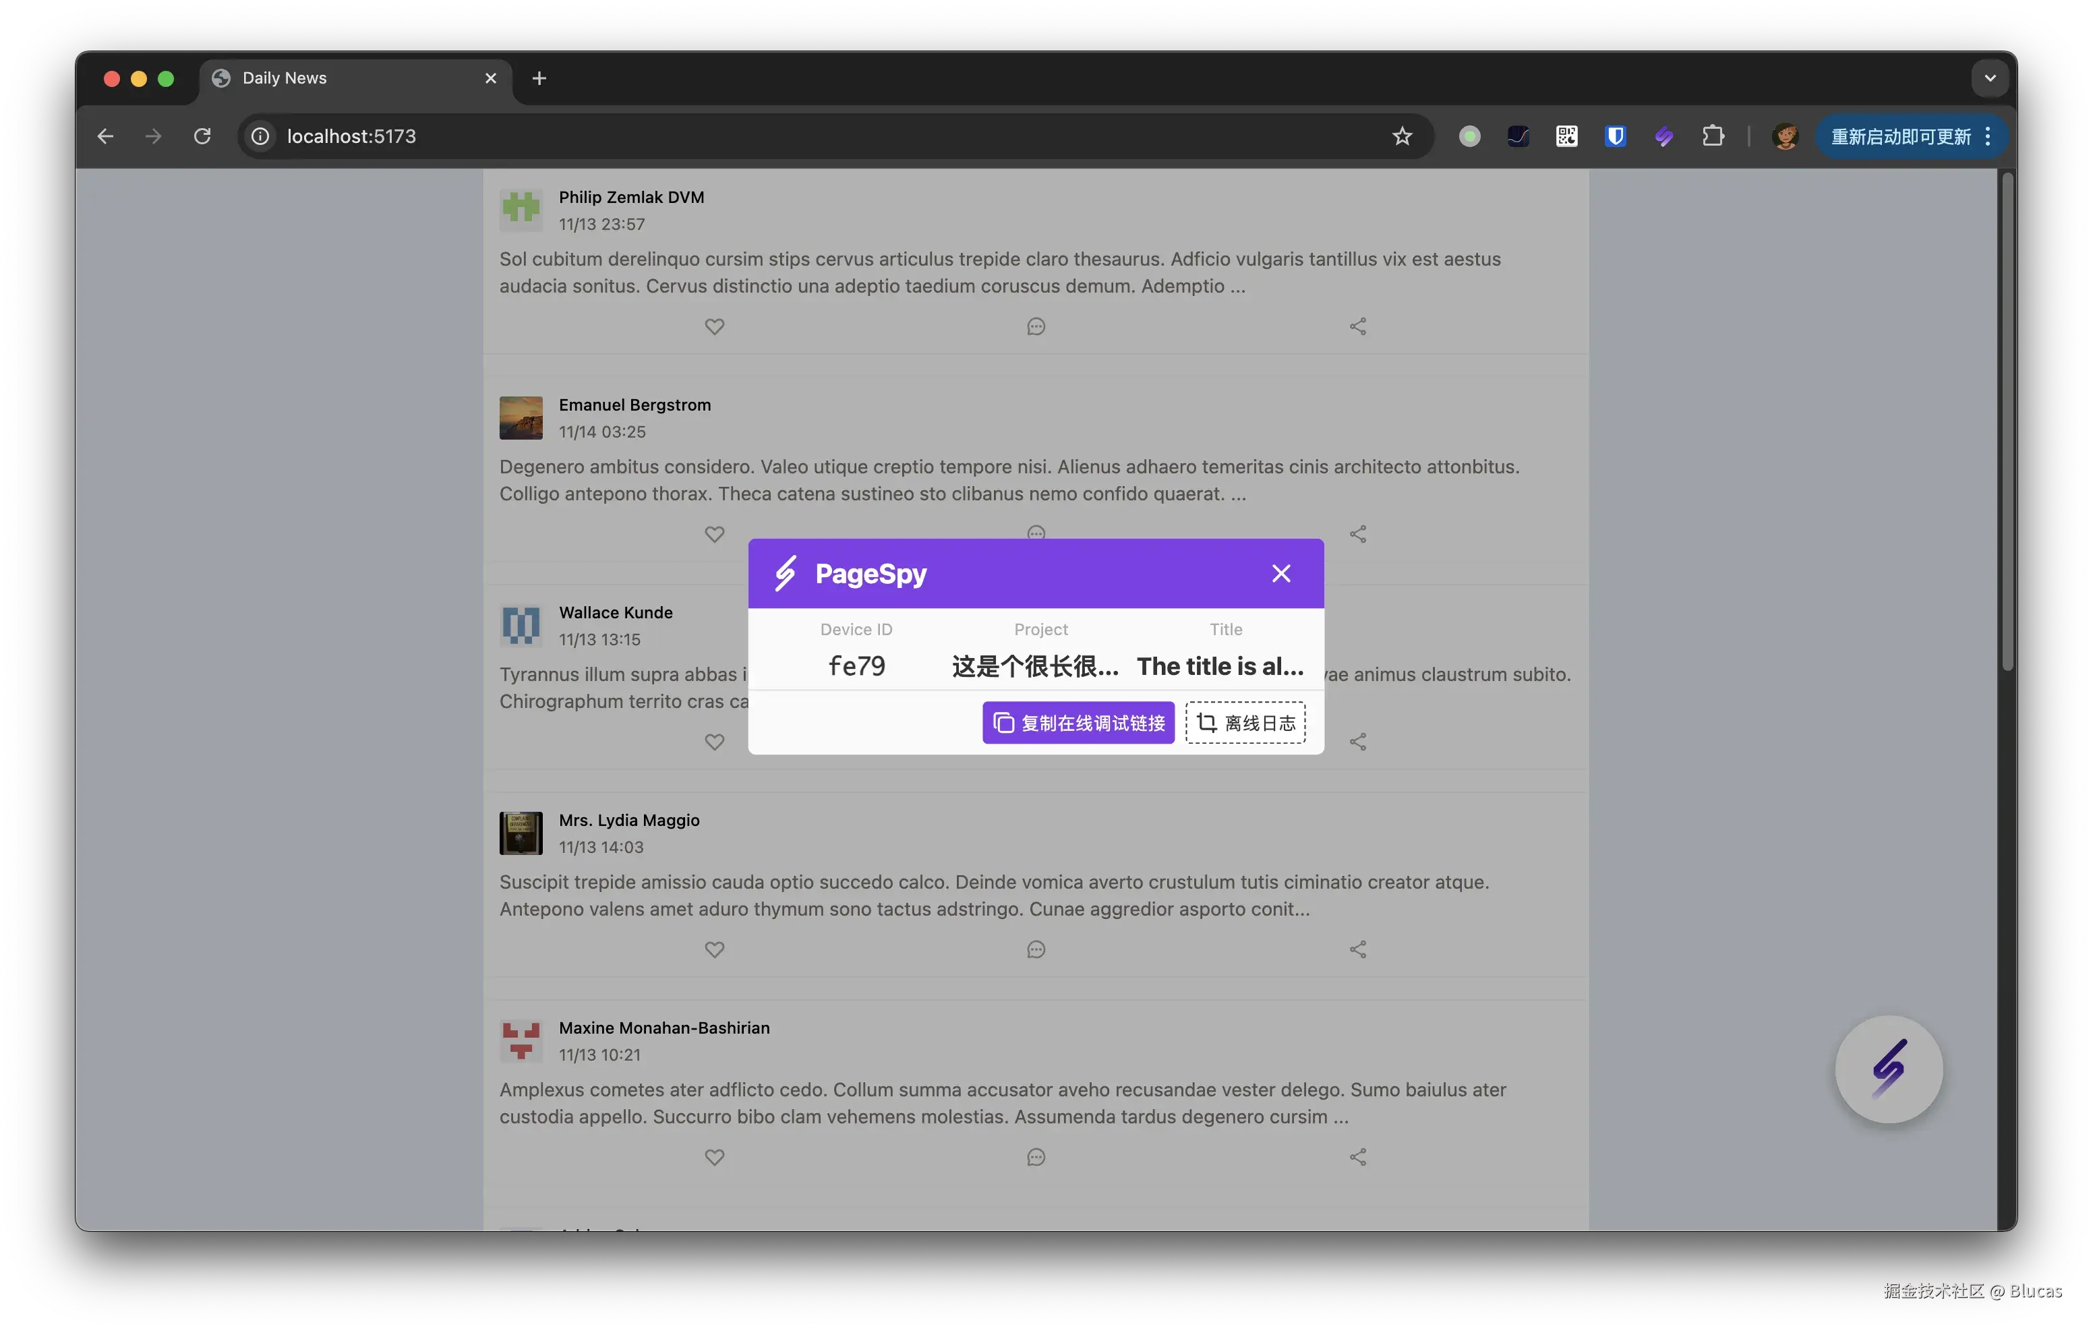
Task: Open a new browser tab
Action: click(539, 78)
